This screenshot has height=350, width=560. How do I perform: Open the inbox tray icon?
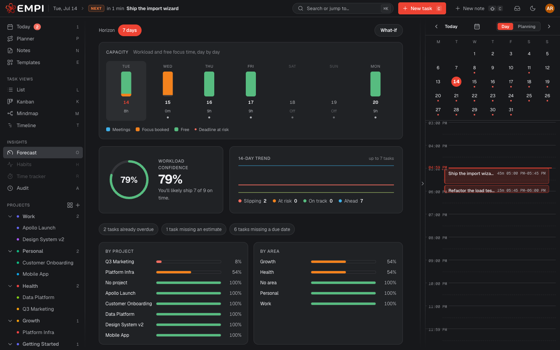(x=517, y=9)
